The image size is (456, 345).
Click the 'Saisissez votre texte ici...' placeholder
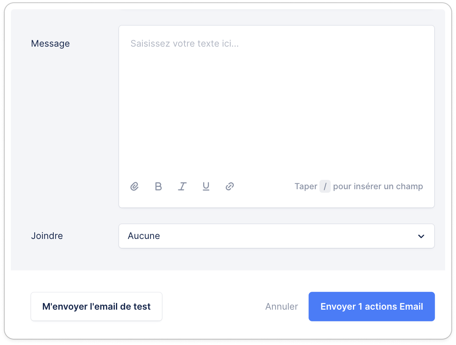coord(184,44)
